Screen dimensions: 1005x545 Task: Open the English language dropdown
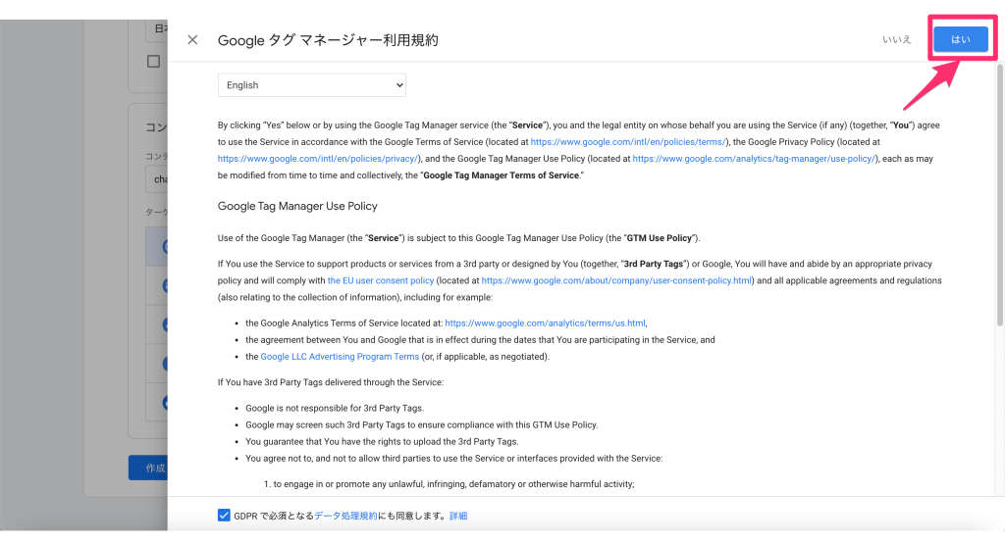click(x=311, y=85)
